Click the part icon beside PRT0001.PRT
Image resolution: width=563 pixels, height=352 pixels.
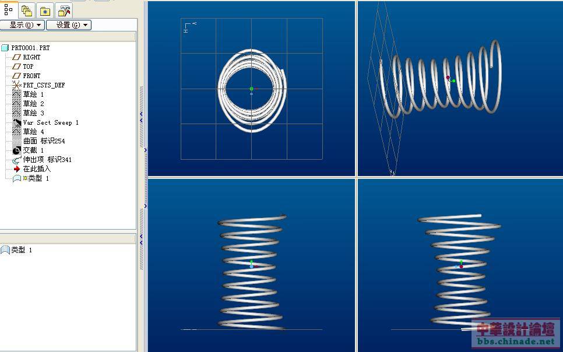click(5, 48)
